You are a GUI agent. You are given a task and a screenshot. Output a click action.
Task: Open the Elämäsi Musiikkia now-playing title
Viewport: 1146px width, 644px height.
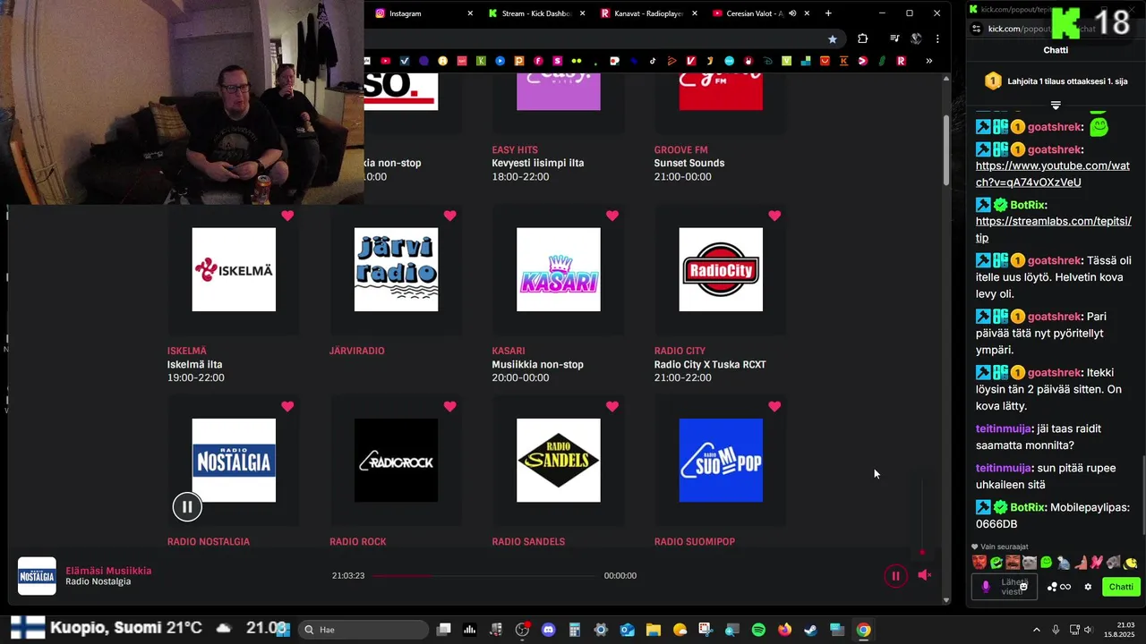108,571
